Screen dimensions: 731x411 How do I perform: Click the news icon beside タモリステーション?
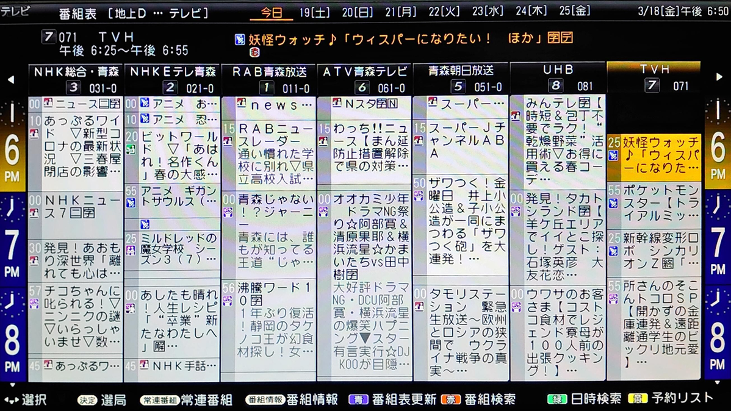click(x=420, y=307)
